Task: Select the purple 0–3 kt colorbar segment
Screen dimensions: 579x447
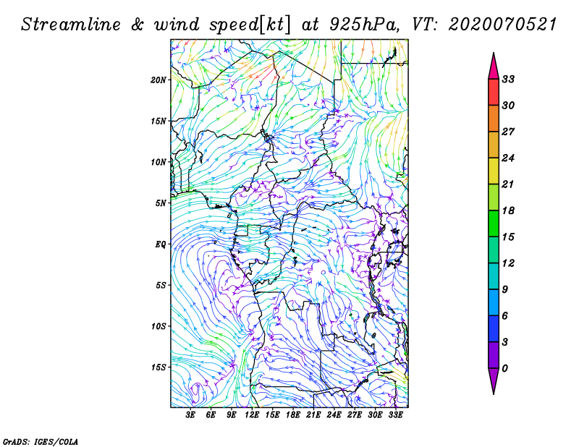Action: pos(494,355)
